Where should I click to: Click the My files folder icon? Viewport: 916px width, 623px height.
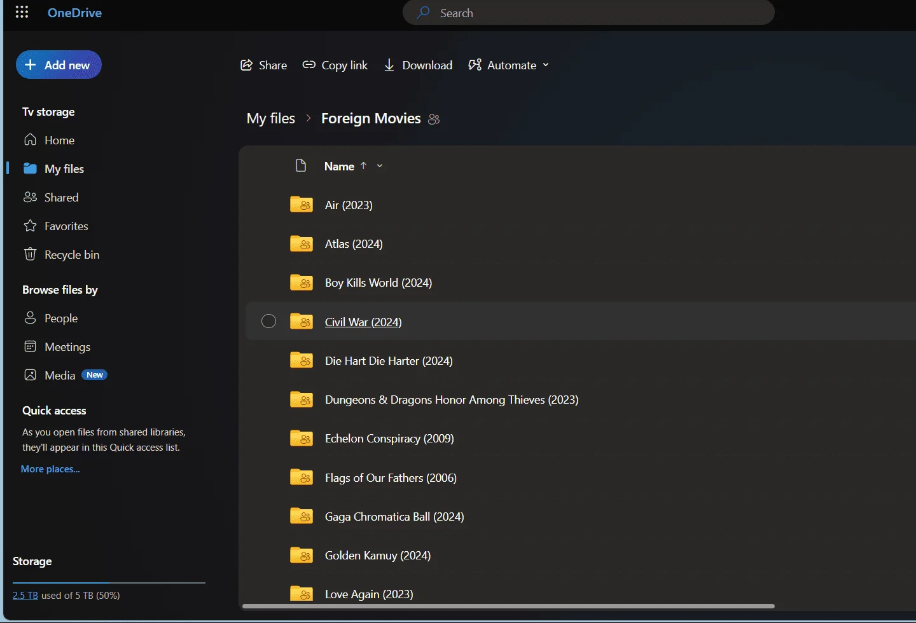coord(30,168)
